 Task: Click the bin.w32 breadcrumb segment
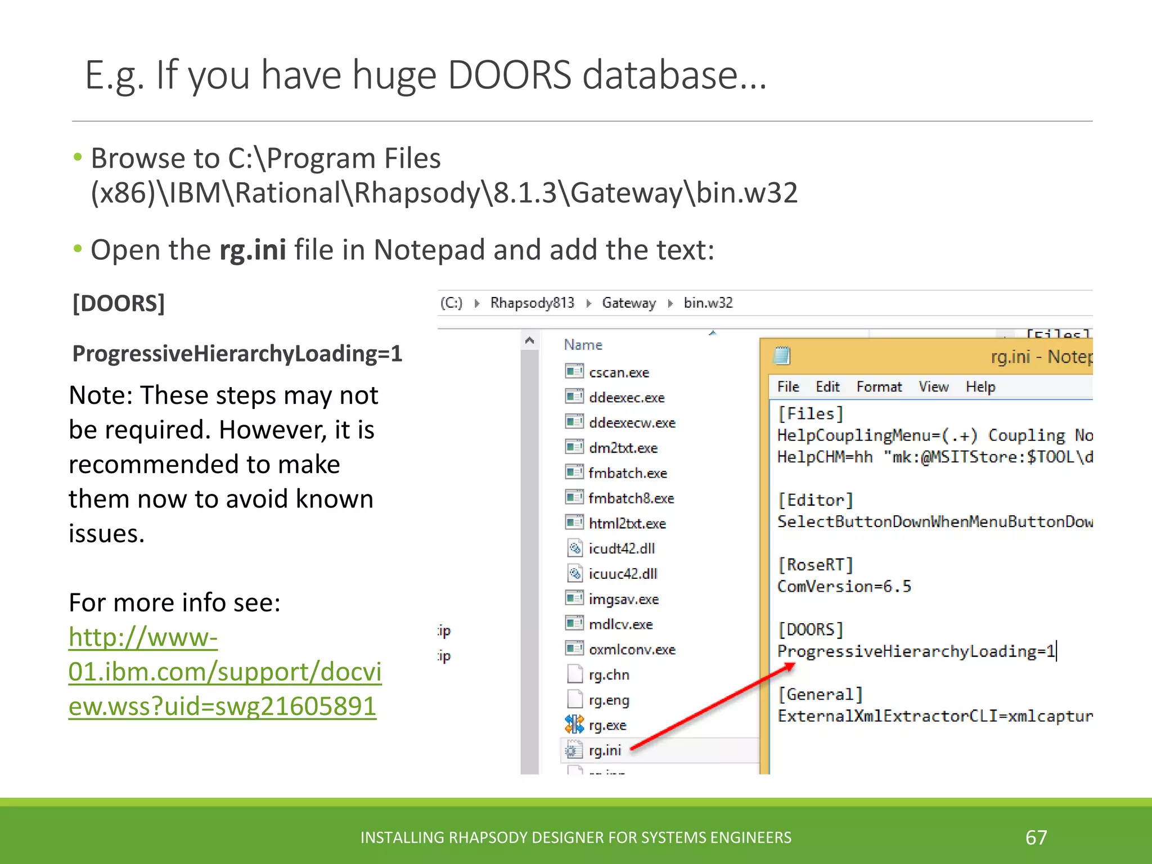708,303
